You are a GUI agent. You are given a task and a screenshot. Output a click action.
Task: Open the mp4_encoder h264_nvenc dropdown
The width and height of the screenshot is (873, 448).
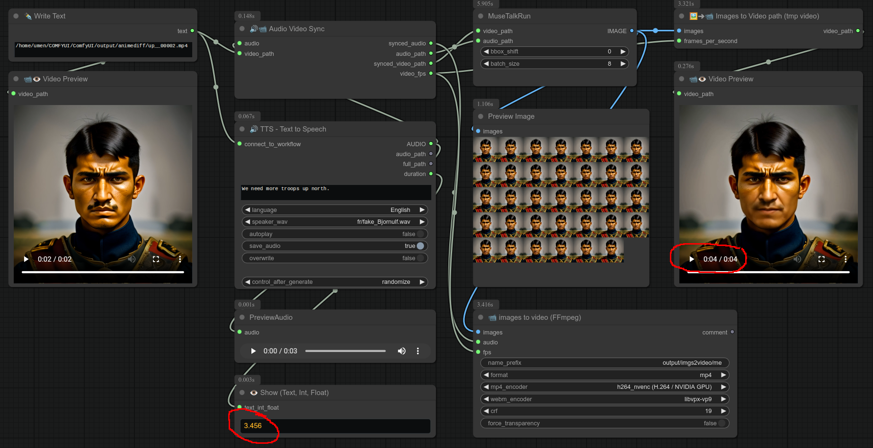[x=605, y=387]
